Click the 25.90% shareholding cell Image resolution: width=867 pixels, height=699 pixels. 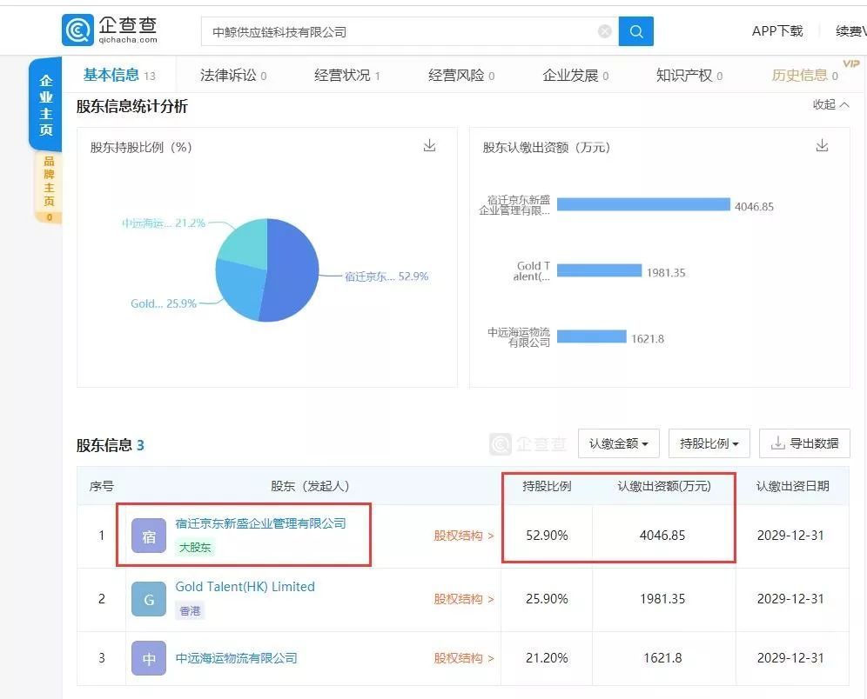coord(547,599)
